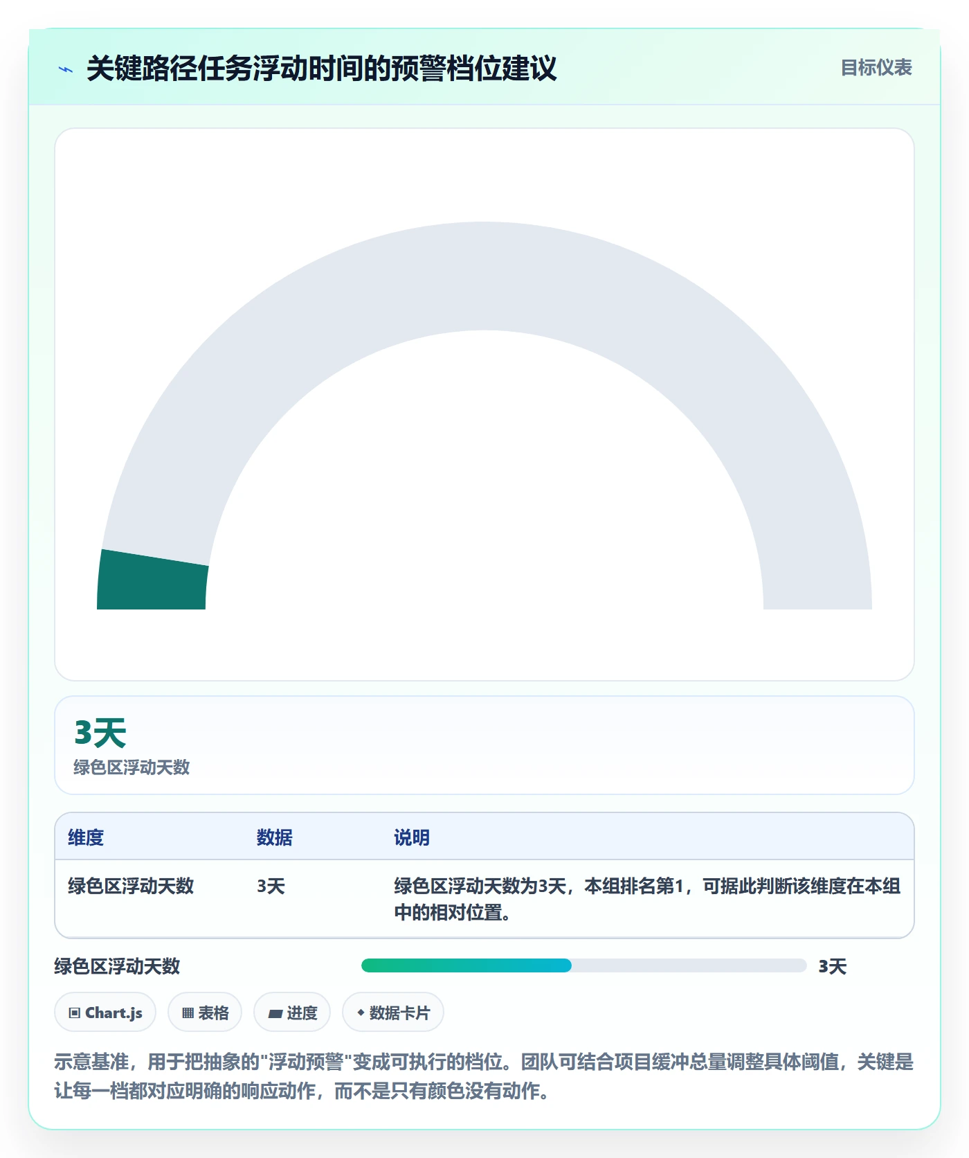Click the 3天 value in data card
This screenshot has width=969, height=1158.
(100, 733)
